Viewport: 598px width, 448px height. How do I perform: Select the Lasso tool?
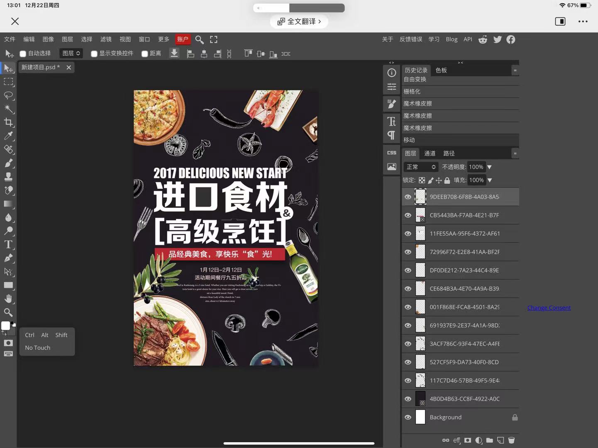8,95
